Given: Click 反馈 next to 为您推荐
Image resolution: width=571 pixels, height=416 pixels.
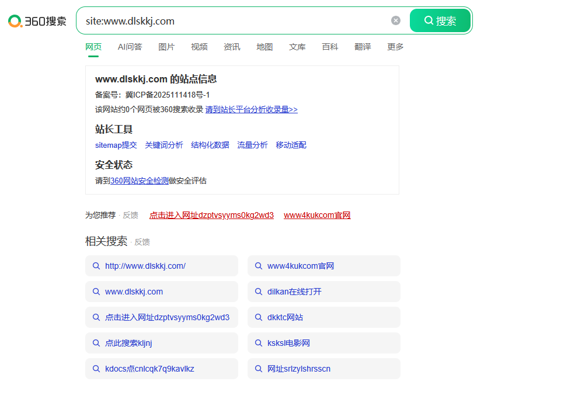Looking at the screenshot, I should pos(130,215).
